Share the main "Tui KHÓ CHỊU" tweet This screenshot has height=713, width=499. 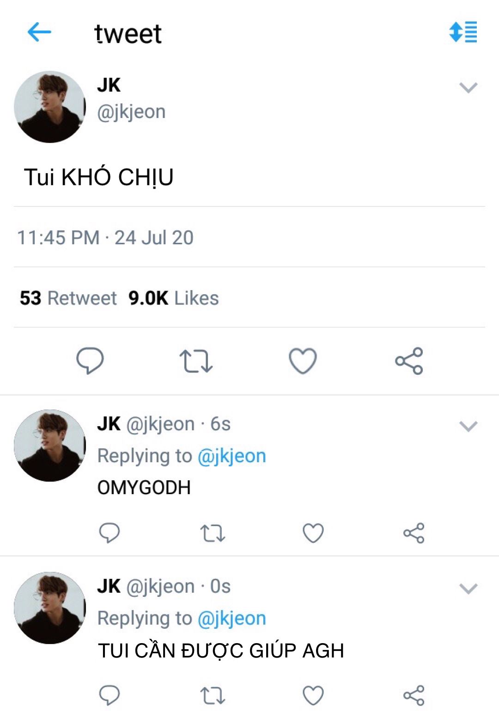409,361
